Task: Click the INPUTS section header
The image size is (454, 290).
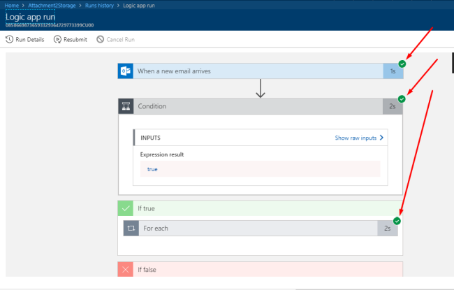Action: click(261, 138)
